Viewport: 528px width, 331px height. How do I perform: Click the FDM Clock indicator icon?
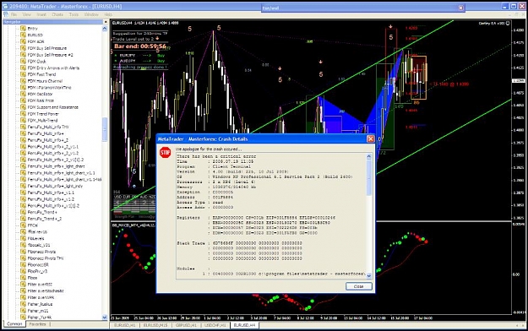pos(23,62)
